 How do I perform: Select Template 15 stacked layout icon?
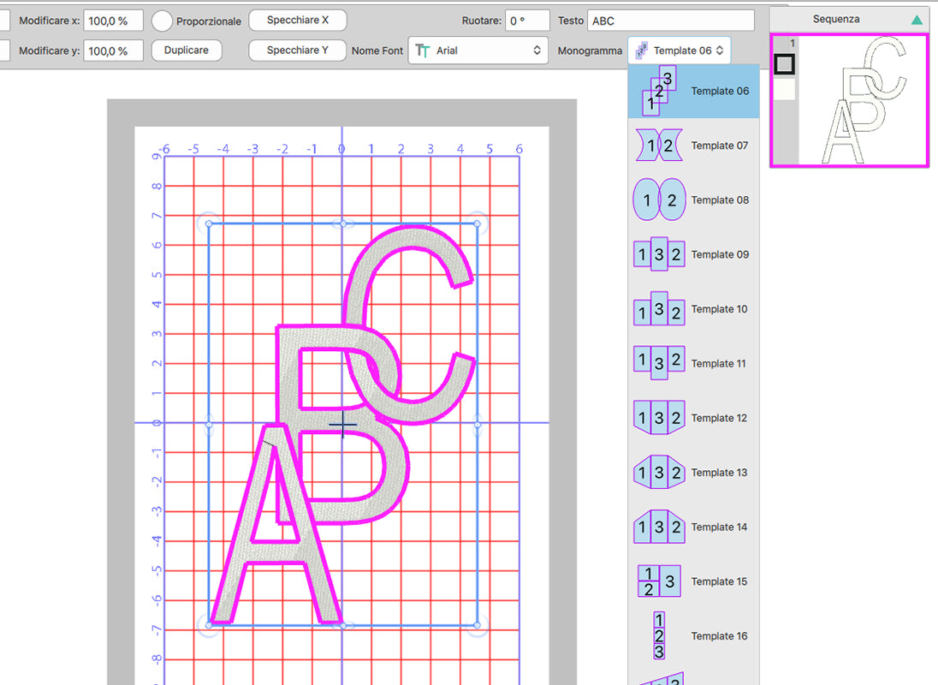point(658,581)
